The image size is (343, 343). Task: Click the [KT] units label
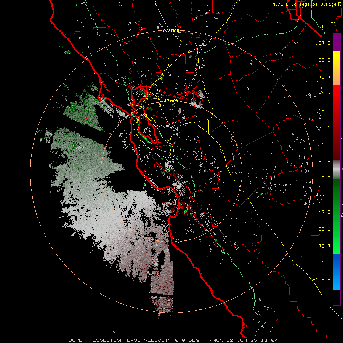[x=325, y=26]
